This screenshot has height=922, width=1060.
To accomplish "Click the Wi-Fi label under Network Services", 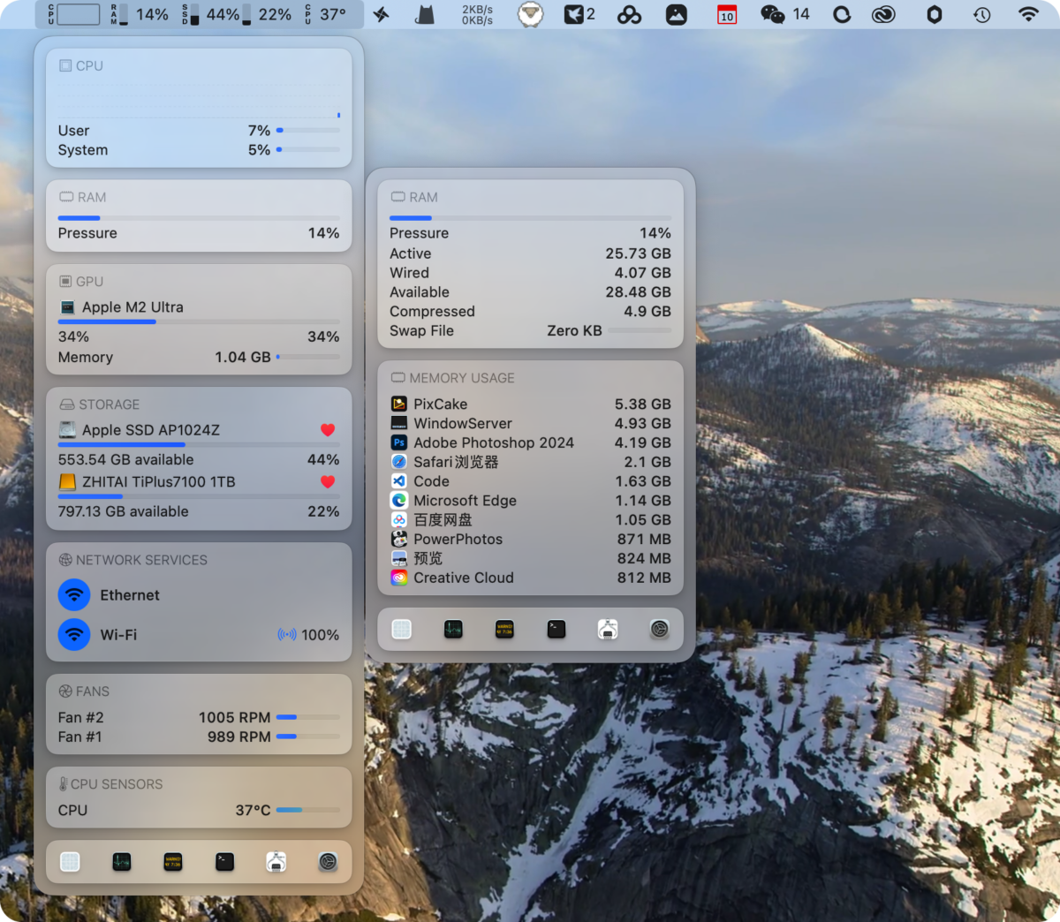I will 118,635.
